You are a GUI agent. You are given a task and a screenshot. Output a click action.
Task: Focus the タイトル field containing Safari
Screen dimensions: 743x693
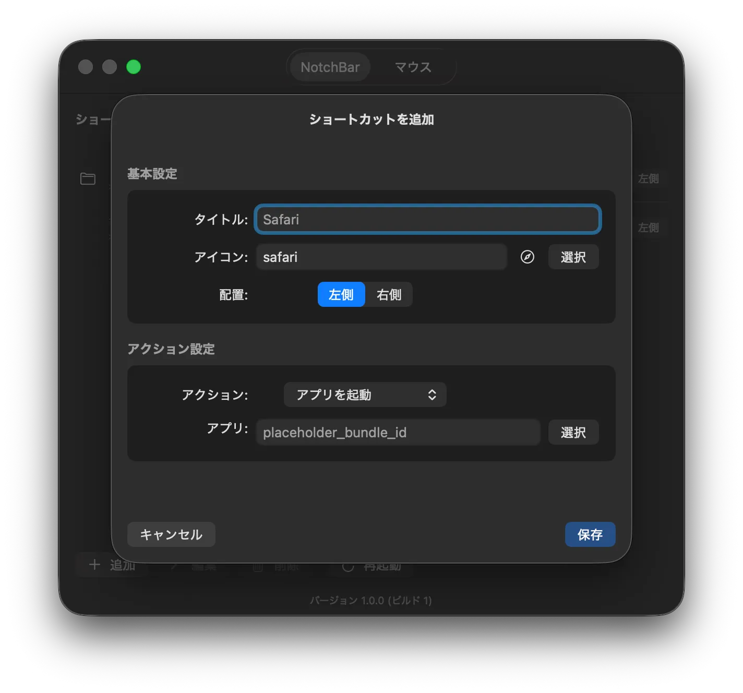pos(427,220)
